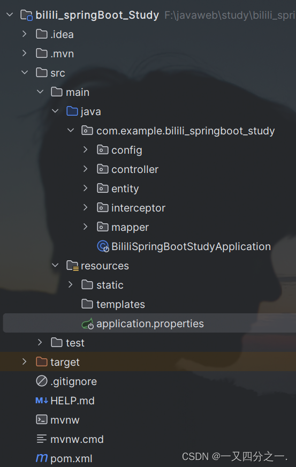Click the templates folder icon
Screen dimensions: 296x467
point(87,304)
